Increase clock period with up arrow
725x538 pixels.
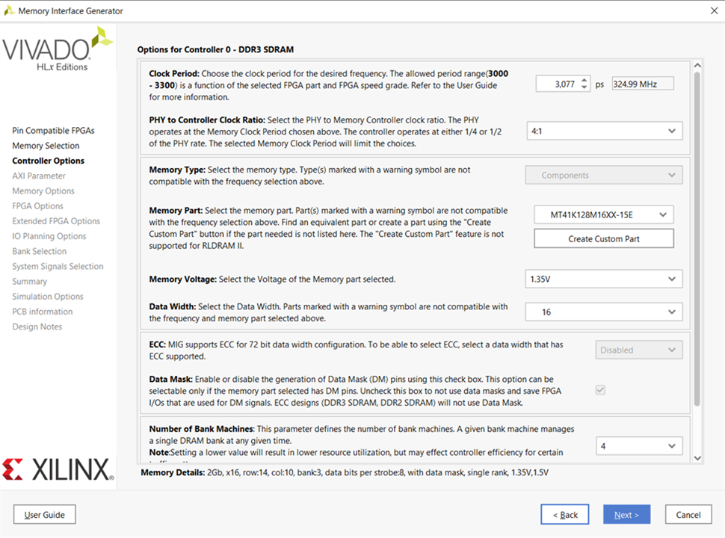[584, 81]
